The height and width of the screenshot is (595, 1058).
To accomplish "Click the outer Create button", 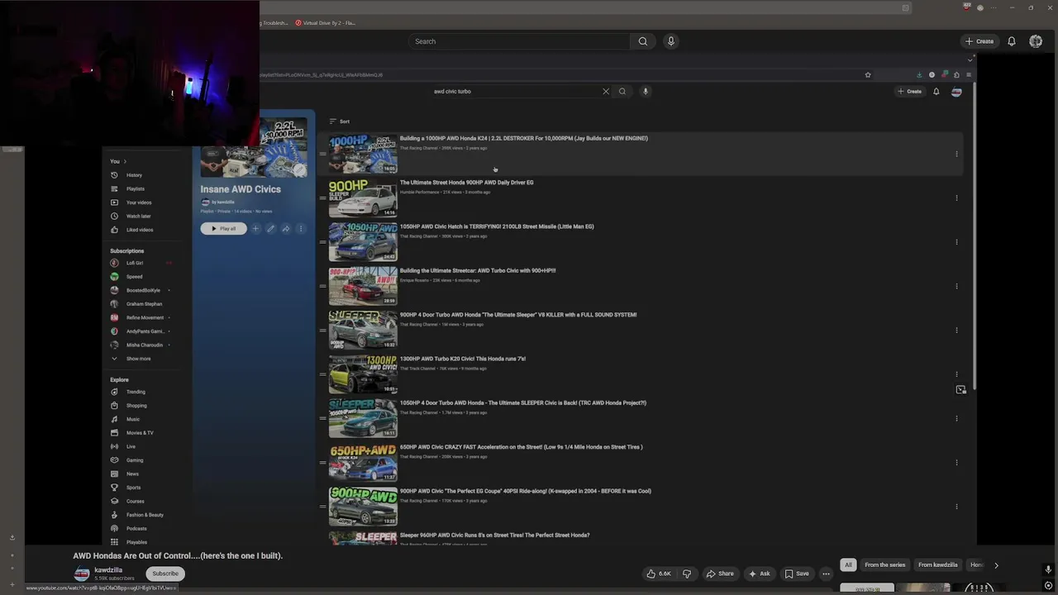I will 979,41.
